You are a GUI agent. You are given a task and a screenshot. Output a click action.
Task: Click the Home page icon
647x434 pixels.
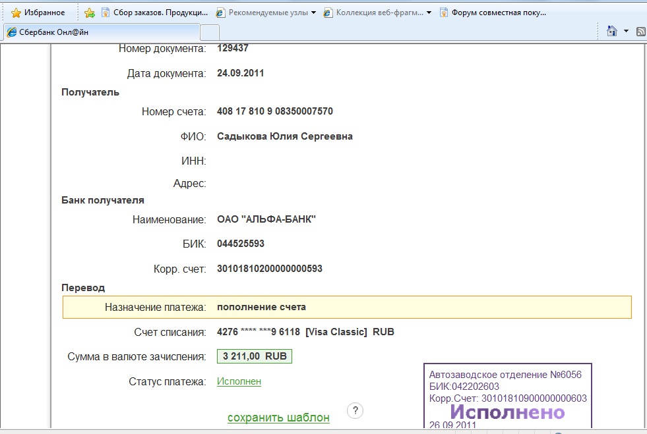click(611, 31)
